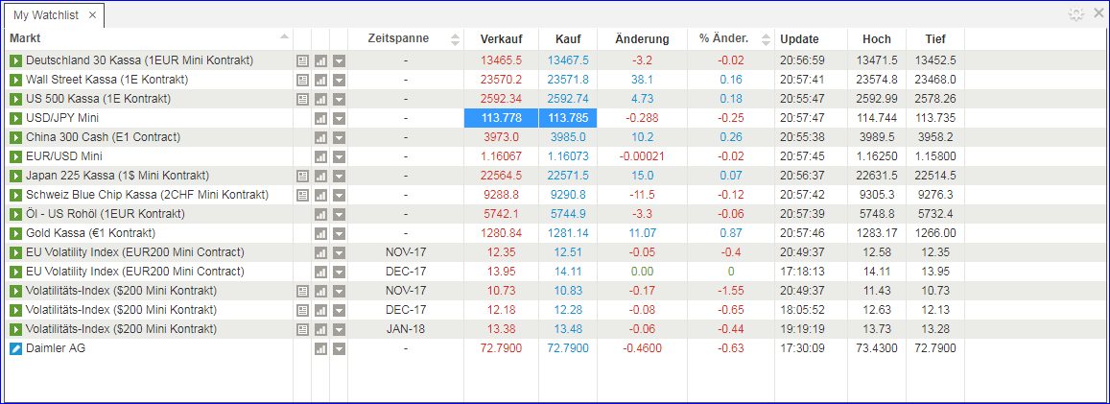Viewport: 1110px width, 404px height.
Task: Open news icon for Japan 225 Kassa
Action: tap(302, 176)
